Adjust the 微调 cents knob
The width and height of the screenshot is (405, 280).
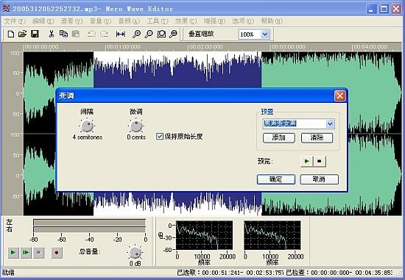136,126
